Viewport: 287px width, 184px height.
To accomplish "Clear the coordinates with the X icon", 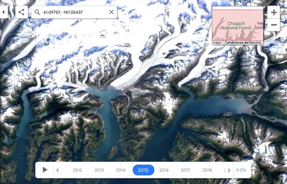I will click(111, 12).
